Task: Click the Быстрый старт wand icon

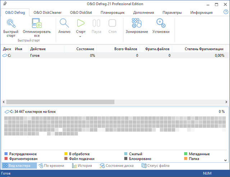Action: [x=11, y=24]
